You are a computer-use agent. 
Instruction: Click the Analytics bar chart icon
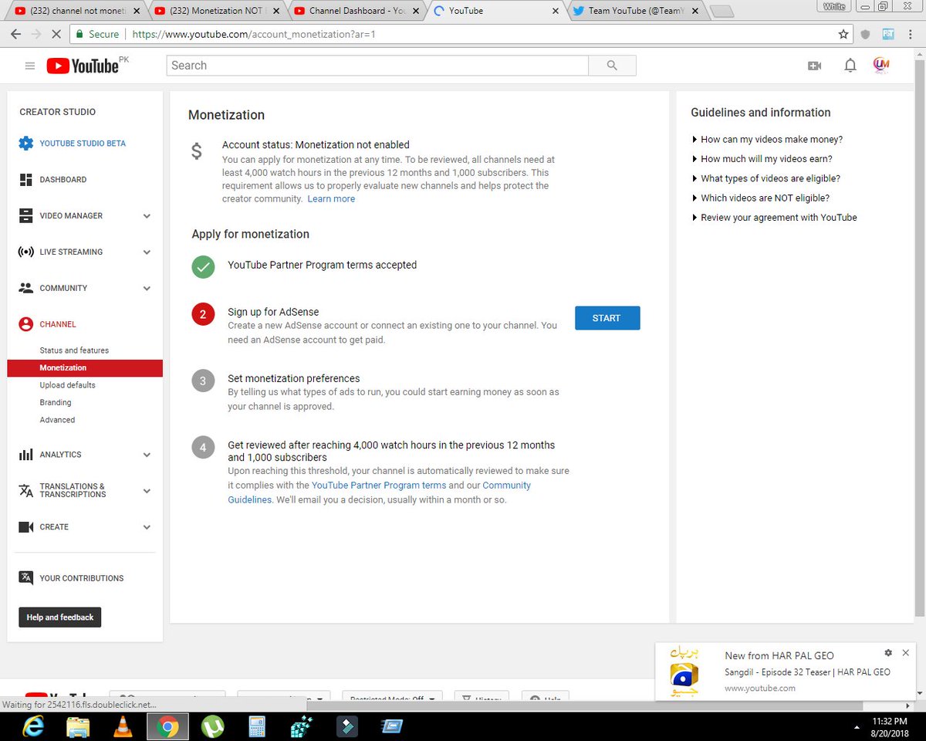tap(25, 455)
